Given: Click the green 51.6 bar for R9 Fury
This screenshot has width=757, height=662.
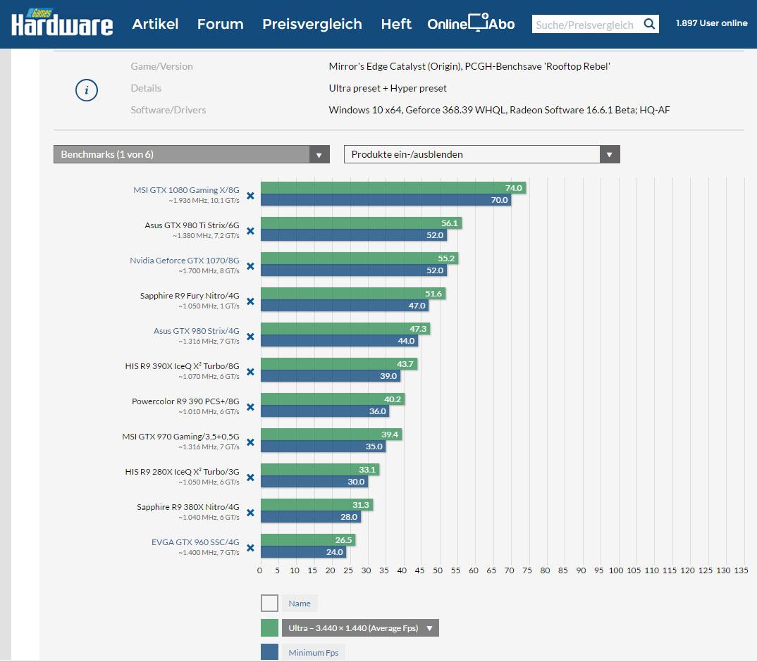Looking at the screenshot, I should 353,294.
